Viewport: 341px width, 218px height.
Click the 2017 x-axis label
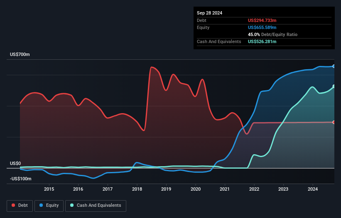[x=108, y=189]
